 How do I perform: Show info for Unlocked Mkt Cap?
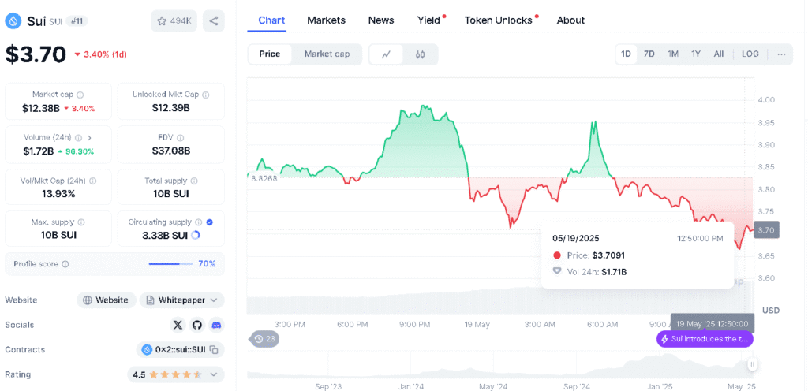pyautogui.click(x=206, y=95)
